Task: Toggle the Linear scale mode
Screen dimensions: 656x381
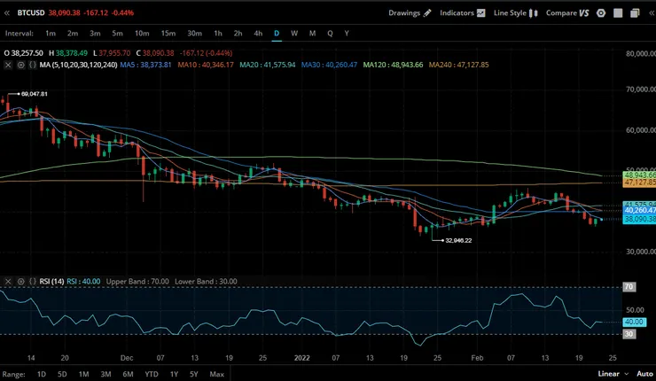Action: (x=608, y=374)
